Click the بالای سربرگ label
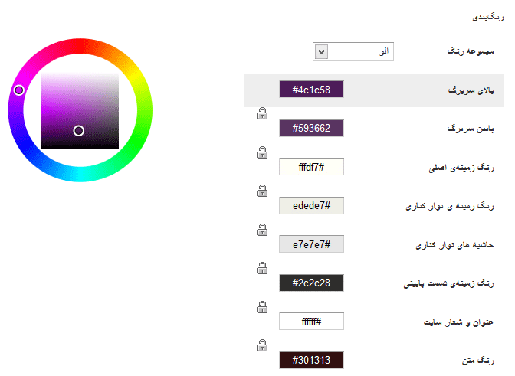The height and width of the screenshot is (376, 515). coord(471,90)
